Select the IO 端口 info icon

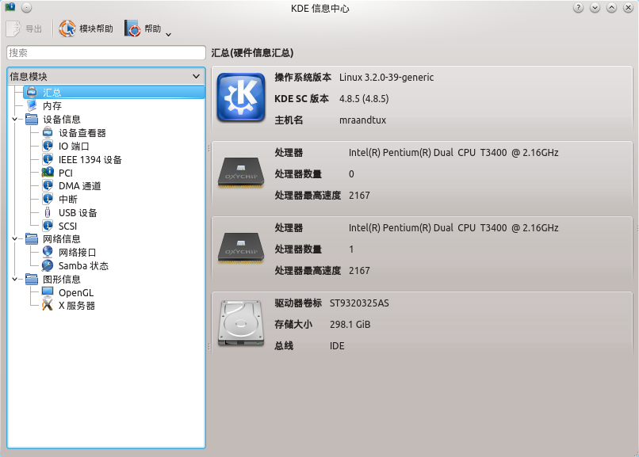[48, 146]
